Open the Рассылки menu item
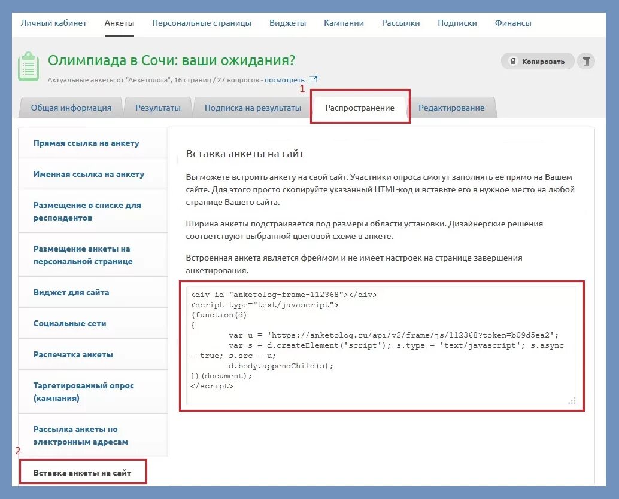619x499 pixels. (x=400, y=23)
